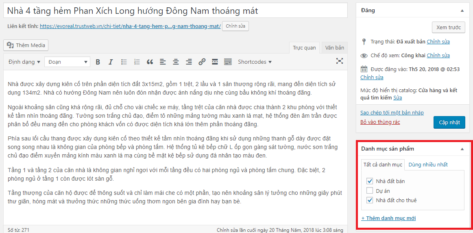Enter distraction-free fullscreen mode
The width and height of the screenshot is (473, 233).
click(340, 61)
